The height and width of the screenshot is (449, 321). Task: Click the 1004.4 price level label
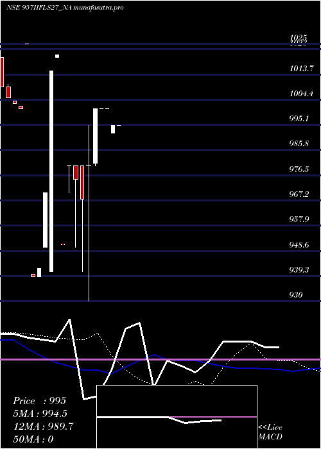pos(301,94)
